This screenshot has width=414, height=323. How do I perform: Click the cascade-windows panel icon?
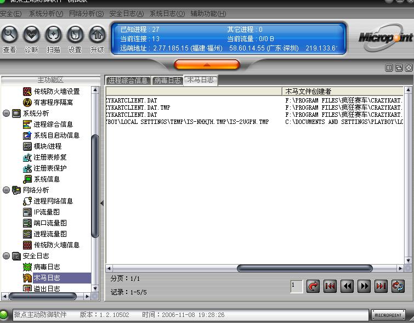399,68
